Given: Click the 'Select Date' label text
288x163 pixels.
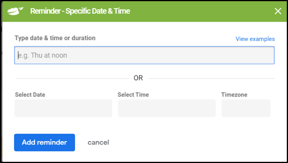Looking at the screenshot, I should 30,95.
